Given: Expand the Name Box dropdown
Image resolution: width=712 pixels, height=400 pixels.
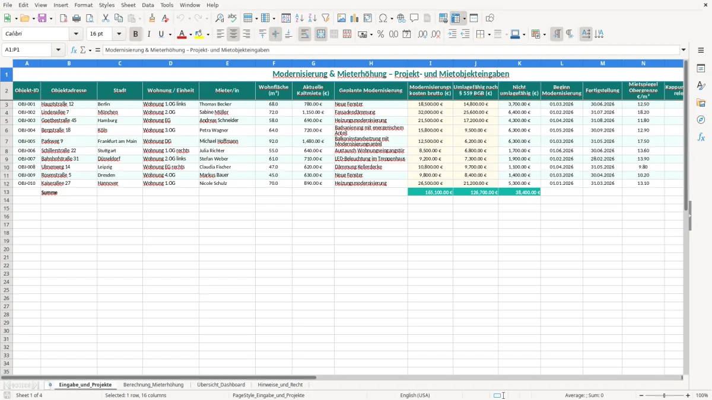Looking at the screenshot, I should pos(58,50).
